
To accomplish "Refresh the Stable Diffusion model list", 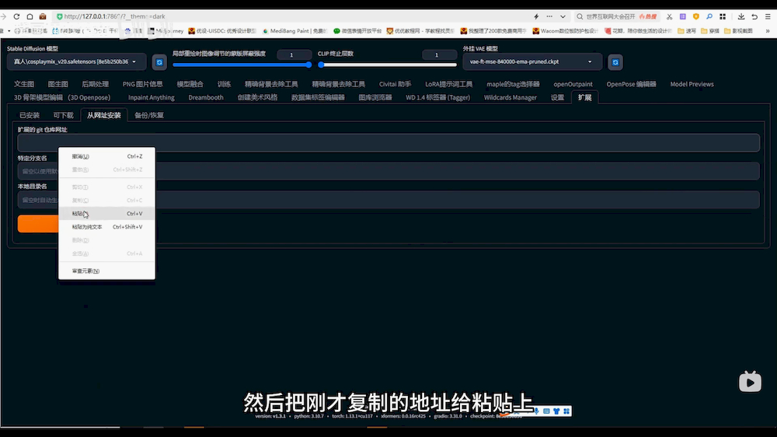I will click(159, 62).
